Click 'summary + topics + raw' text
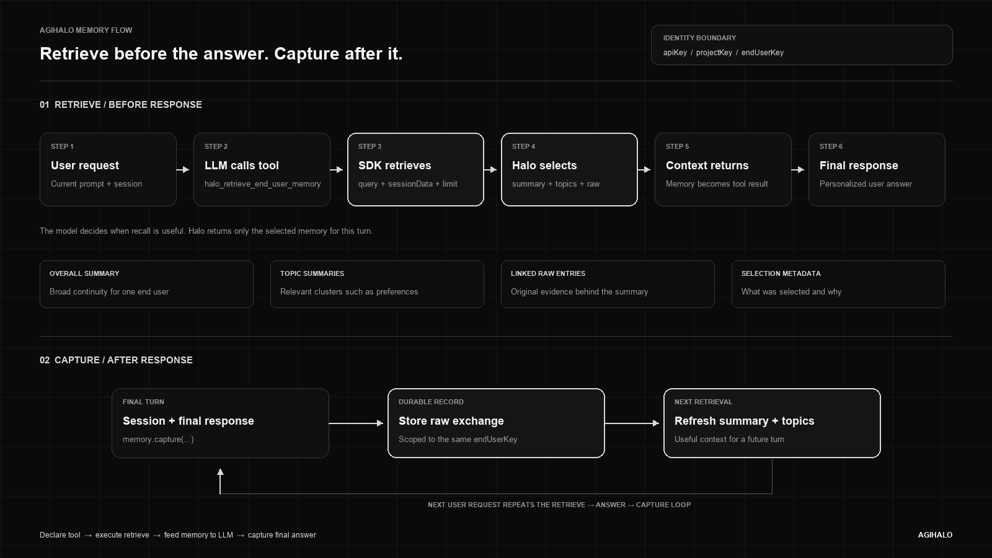 point(556,184)
